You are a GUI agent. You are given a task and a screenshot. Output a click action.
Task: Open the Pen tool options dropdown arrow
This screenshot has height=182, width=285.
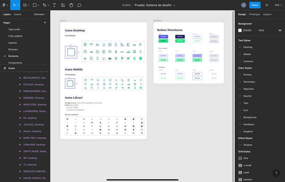pyautogui.click(x=48, y=5)
